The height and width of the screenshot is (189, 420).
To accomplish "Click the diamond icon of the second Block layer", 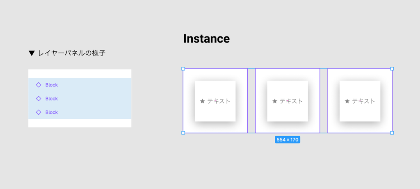I will [39, 98].
